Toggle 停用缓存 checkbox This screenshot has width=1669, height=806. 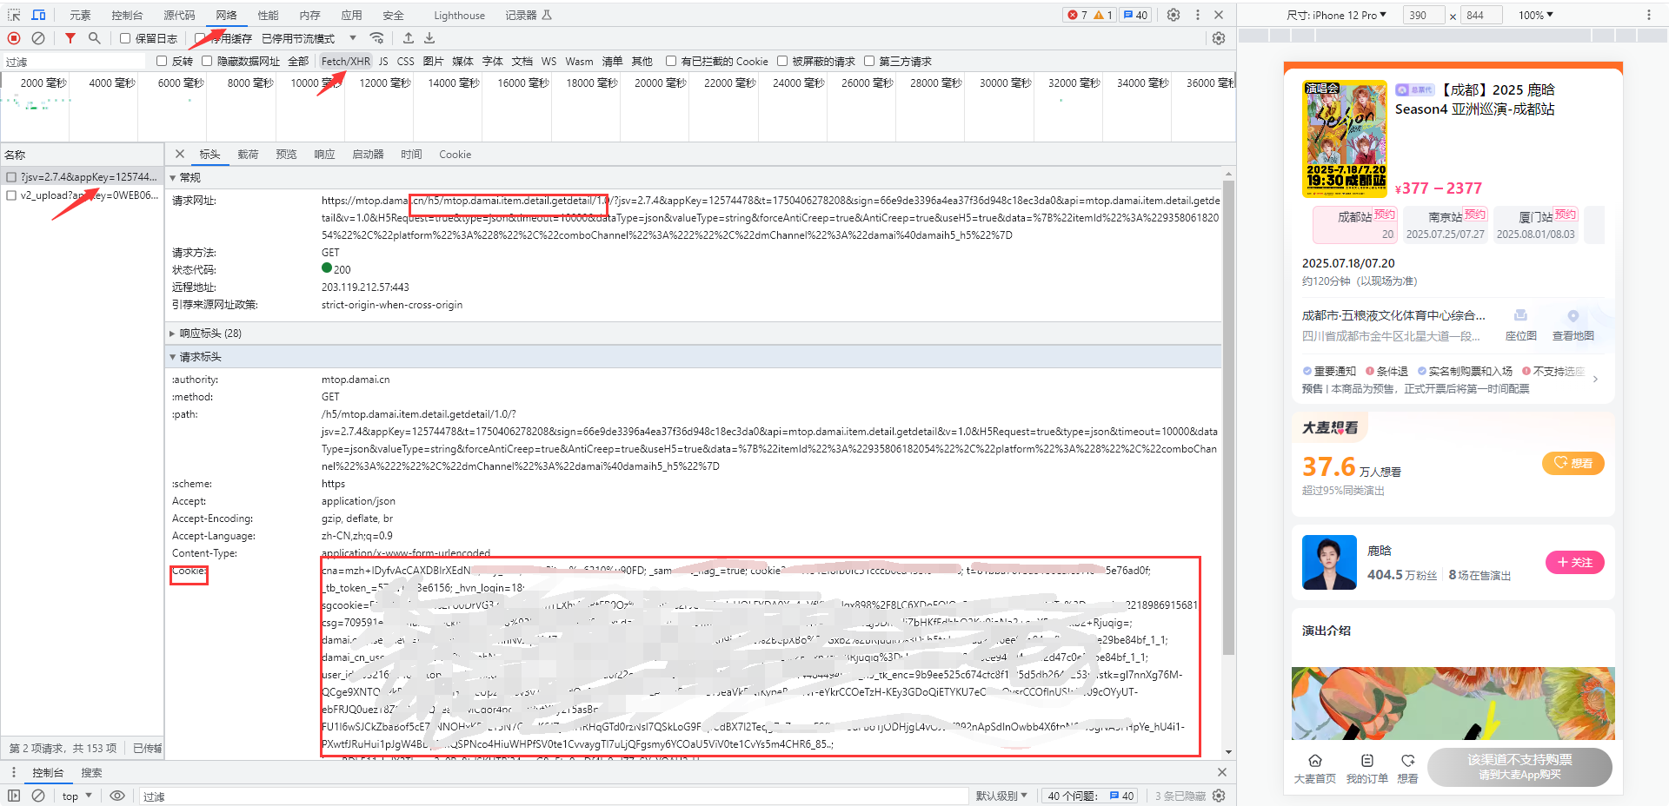coord(200,38)
